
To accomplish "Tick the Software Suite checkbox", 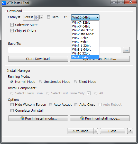I will coord(12,25).
